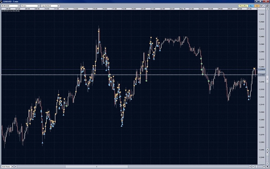Click the current price tag on the price axis
The height and width of the screenshot is (169, 270).
coord(261,75)
